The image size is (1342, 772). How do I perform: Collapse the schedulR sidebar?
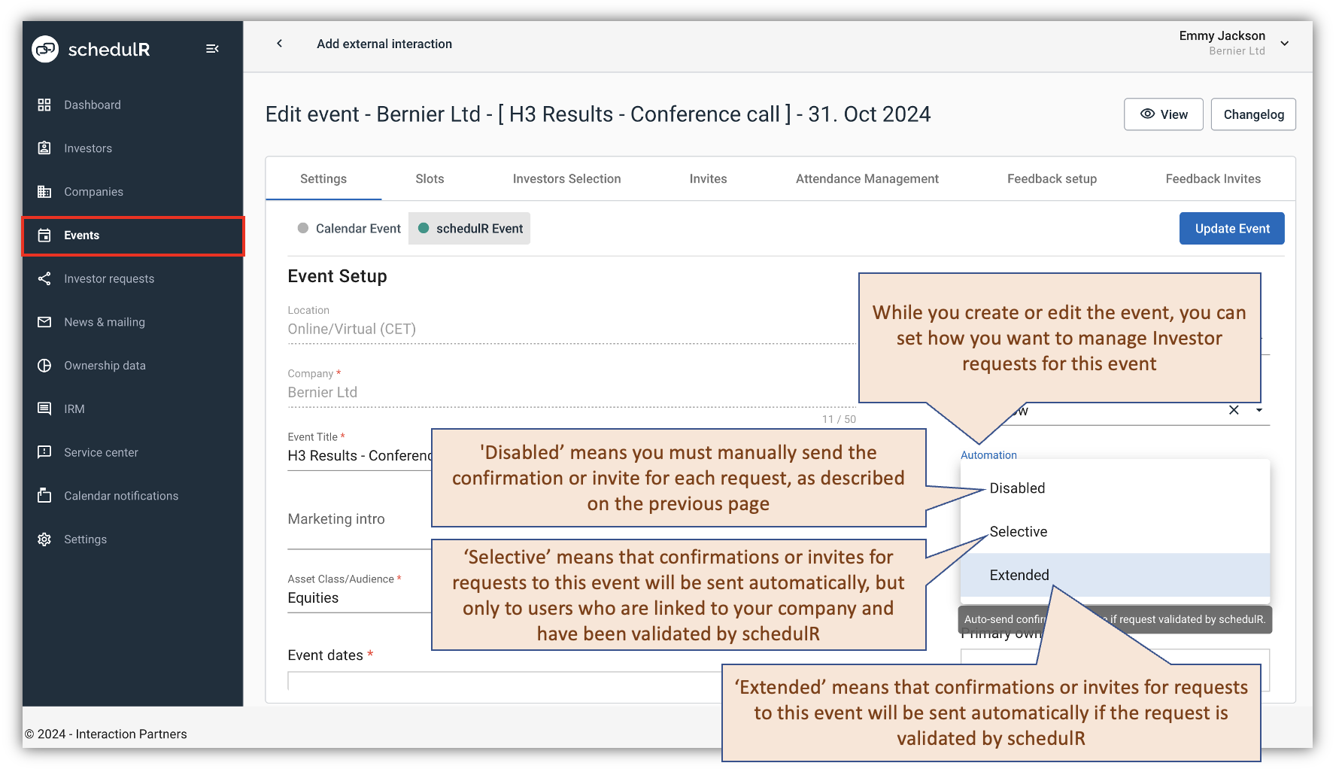point(212,48)
